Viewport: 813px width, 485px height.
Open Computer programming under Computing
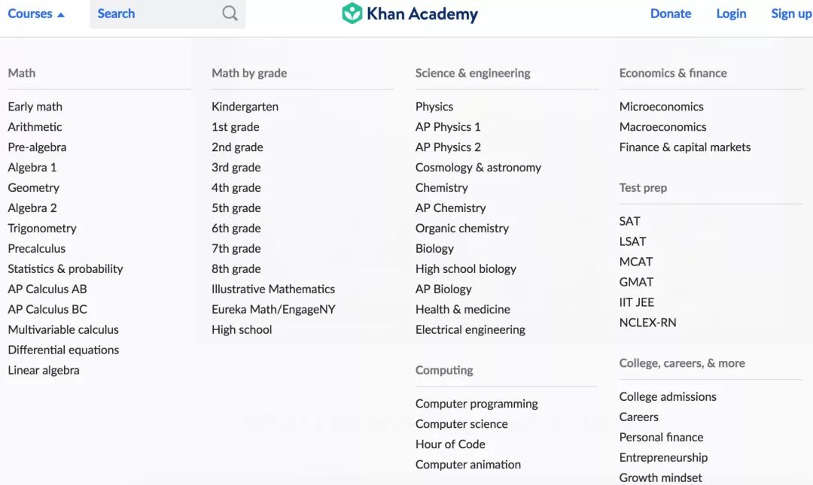tap(477, 404)
